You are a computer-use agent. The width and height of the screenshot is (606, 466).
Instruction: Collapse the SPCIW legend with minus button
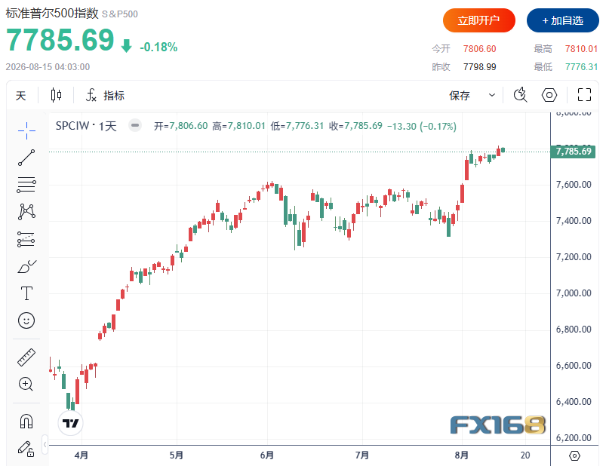pos(135,125)
